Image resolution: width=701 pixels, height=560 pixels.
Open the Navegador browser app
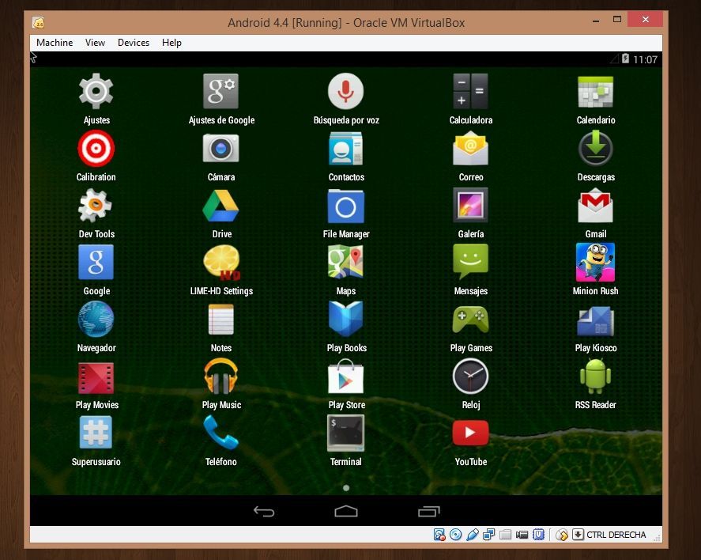click(x=96, y=319)
